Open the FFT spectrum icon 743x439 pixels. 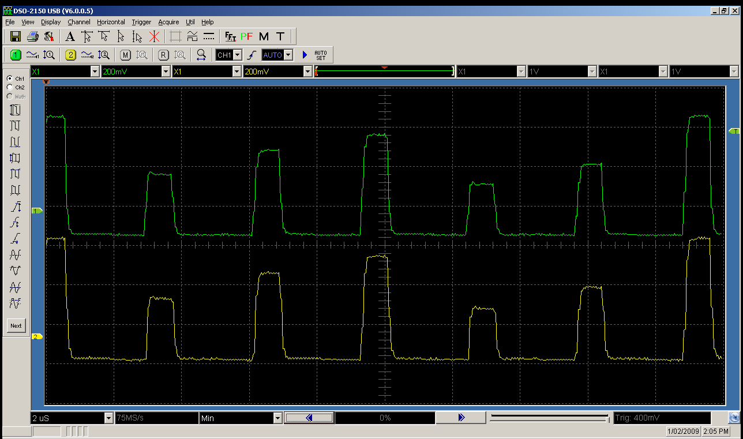click(231, 37)
